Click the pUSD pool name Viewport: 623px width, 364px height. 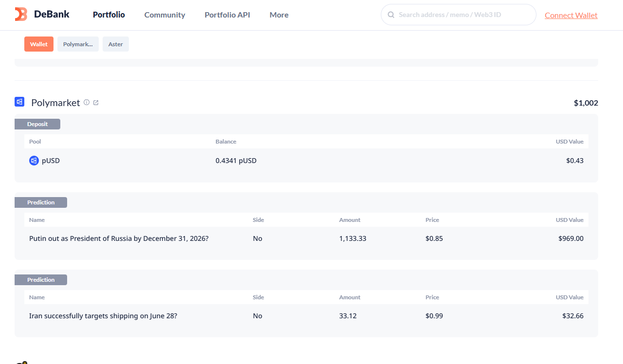(51, 161)
